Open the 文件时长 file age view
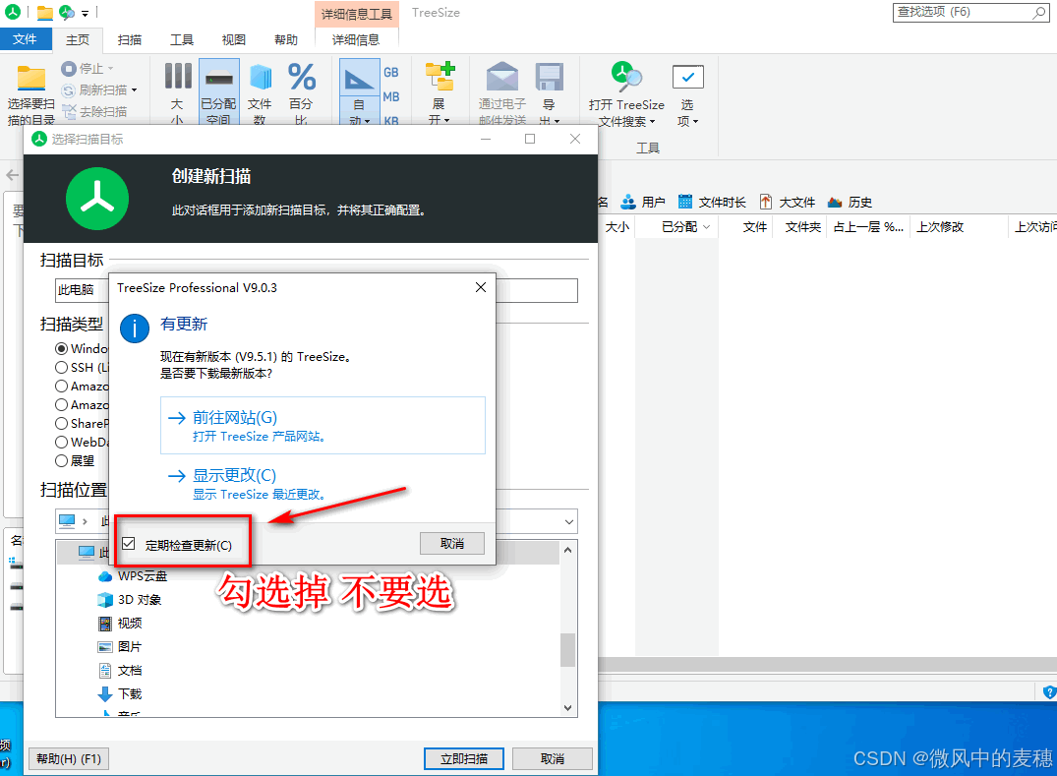 coord(712,202)
